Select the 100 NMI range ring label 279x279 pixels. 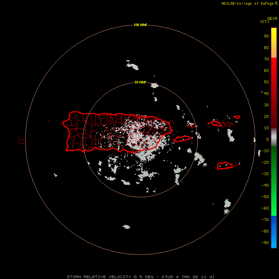[x=140, y=25]
